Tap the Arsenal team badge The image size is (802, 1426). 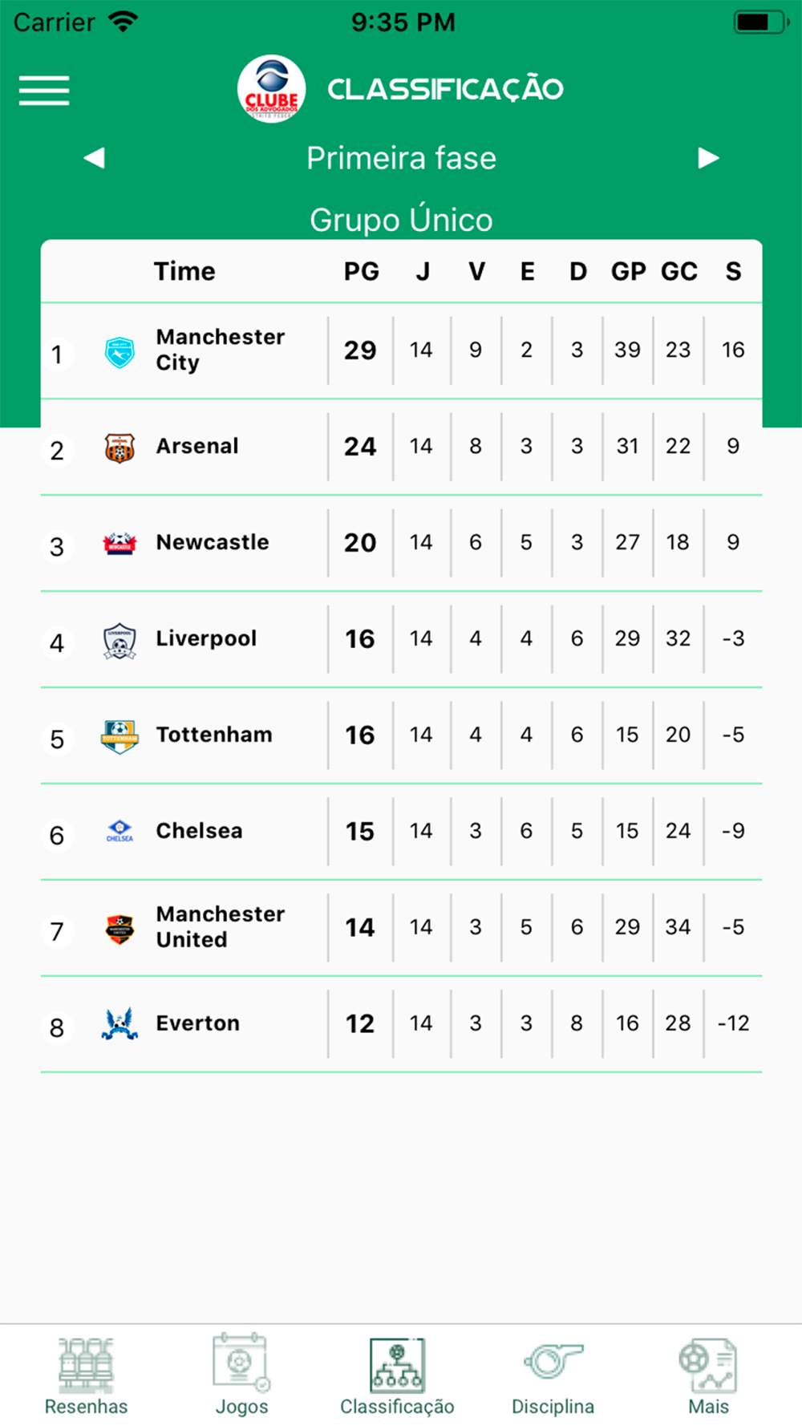tap(119, 448)
